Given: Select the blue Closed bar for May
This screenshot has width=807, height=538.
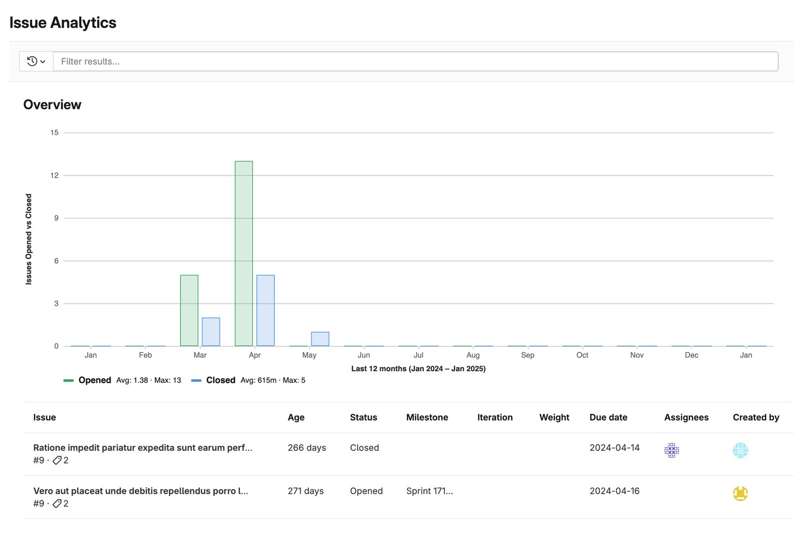Looking at the screenshot, I should click(x=320, y=339).
